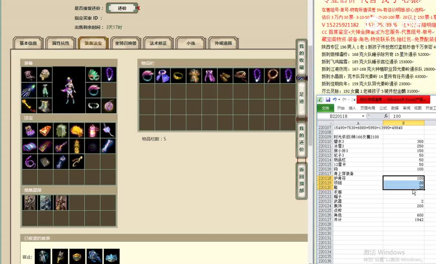Open the 页面布局 ribbon tab in Excel
This screenshot has height=264, width=436.
(x=368, y=108)
